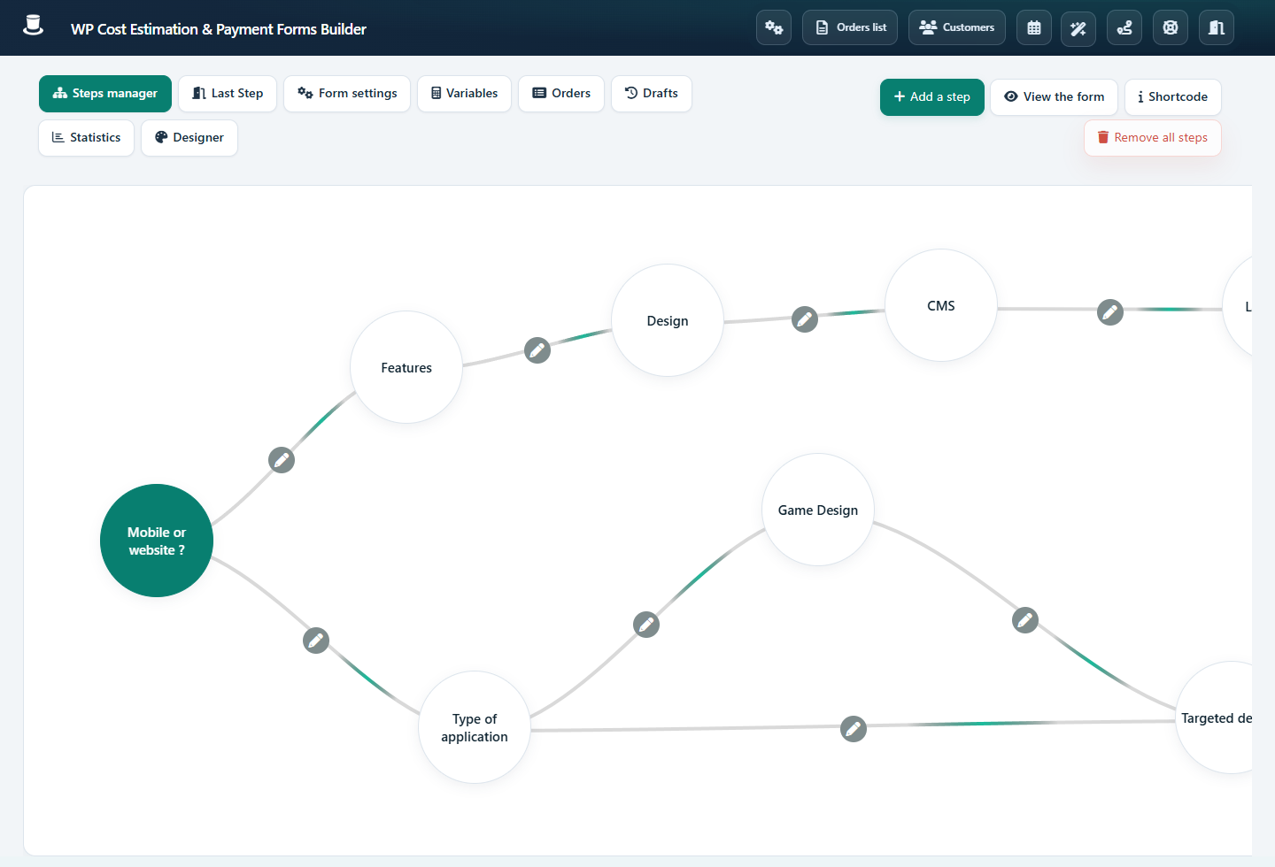Click View the form button
The image size is (1275, 867).
coord(1055,97)
